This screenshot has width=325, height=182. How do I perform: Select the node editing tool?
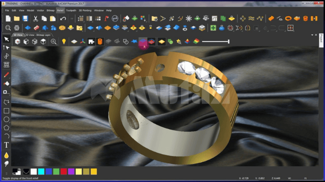[7, 48]
